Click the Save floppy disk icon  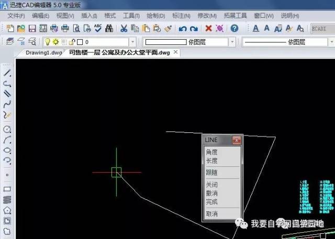tap(32, 28)
